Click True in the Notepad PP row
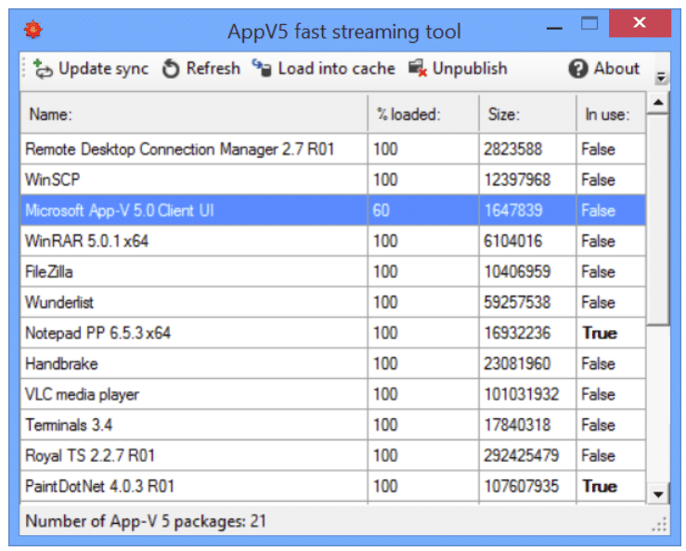The width and height of the screenshot is (686, 551). [600, 334]
